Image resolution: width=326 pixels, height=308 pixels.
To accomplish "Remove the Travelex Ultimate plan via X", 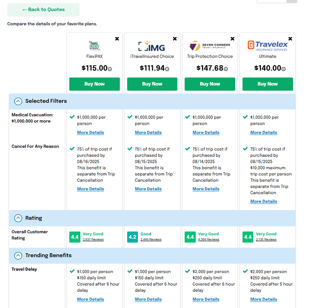I will (x=290, y=39).
